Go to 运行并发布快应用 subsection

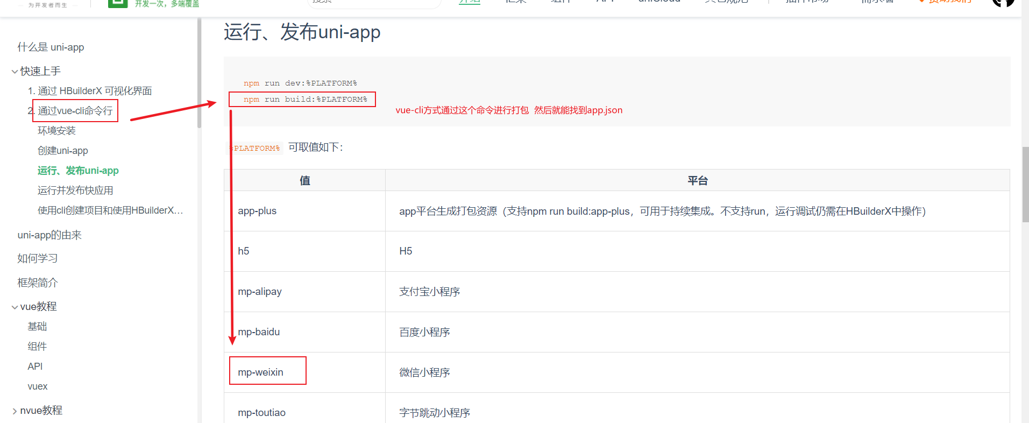(75, 190)
